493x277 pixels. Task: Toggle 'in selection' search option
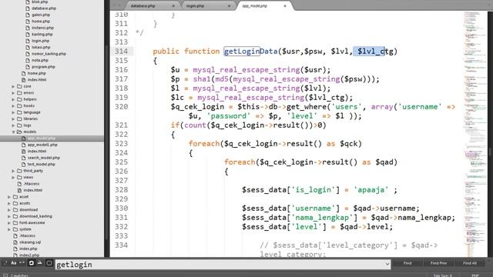tap(39, 263)
